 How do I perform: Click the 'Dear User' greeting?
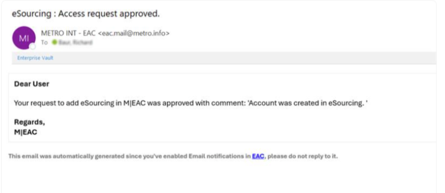[x=32, y=84]
